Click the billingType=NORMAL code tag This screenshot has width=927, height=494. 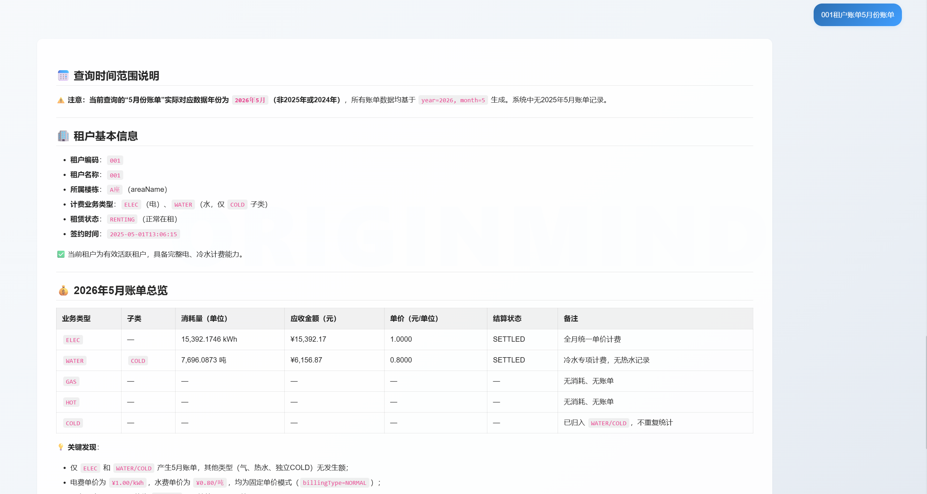(334, 483)
